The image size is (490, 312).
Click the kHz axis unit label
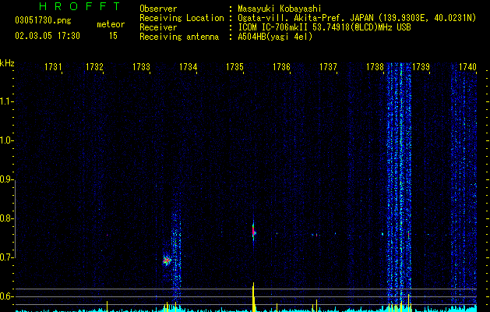[7, 63]
